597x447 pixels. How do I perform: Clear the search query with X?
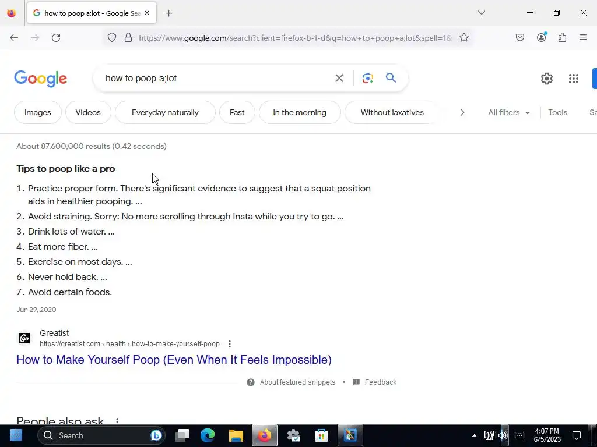[x=339, y=79]
